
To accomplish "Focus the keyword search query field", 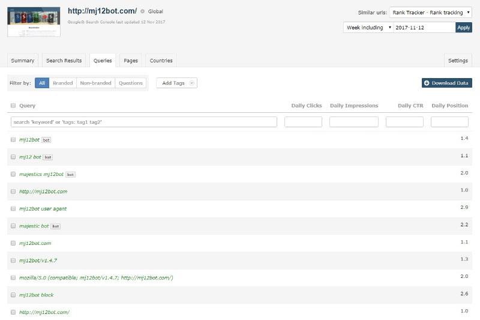I will click(x=144, y=122).
